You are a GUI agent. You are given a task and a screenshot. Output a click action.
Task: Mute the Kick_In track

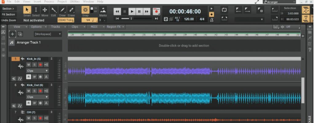[29, 65]
